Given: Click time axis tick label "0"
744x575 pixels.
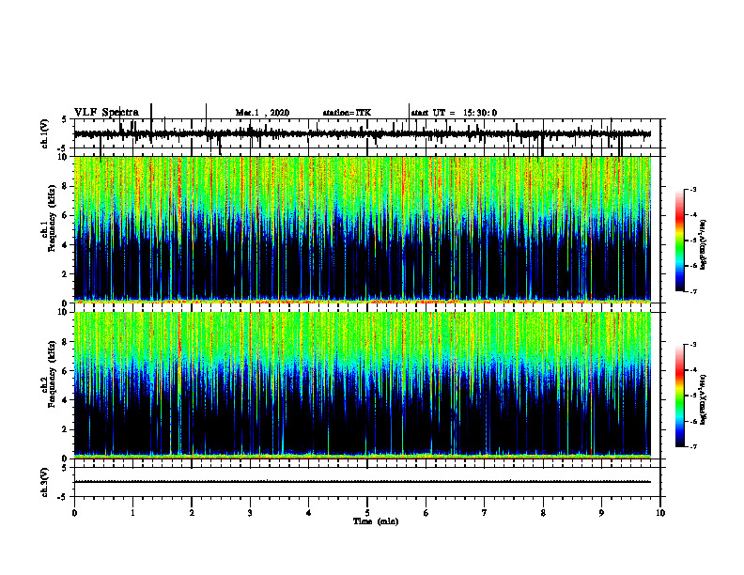Looking at the screenshot, I should [74, 513].
